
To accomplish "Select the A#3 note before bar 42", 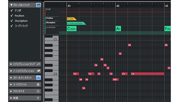I will (x=116, y=79).
